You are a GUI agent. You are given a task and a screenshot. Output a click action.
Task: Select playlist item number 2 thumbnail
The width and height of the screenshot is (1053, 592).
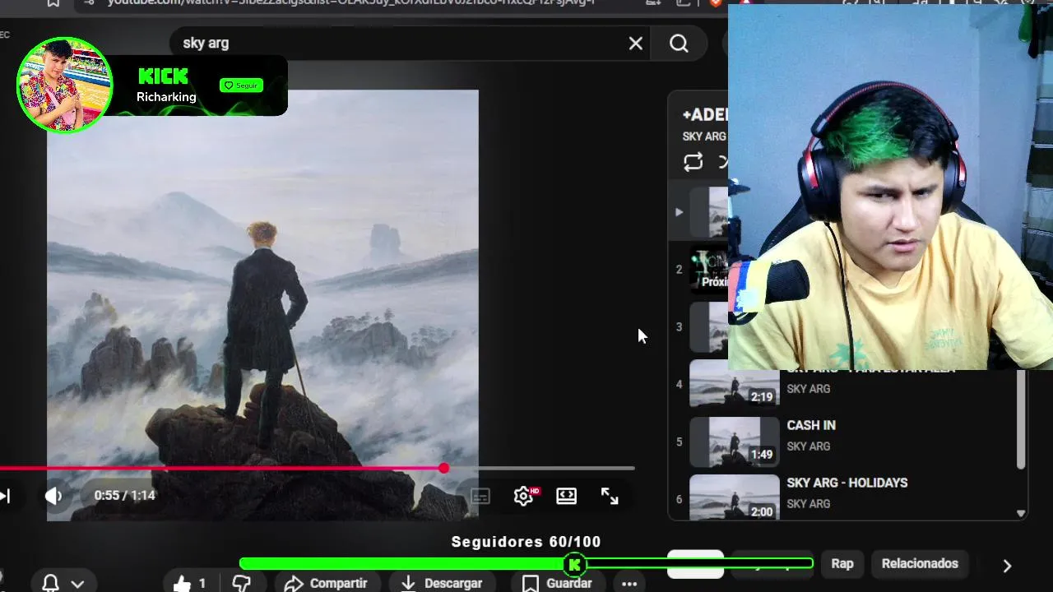[x=708, y=269]
